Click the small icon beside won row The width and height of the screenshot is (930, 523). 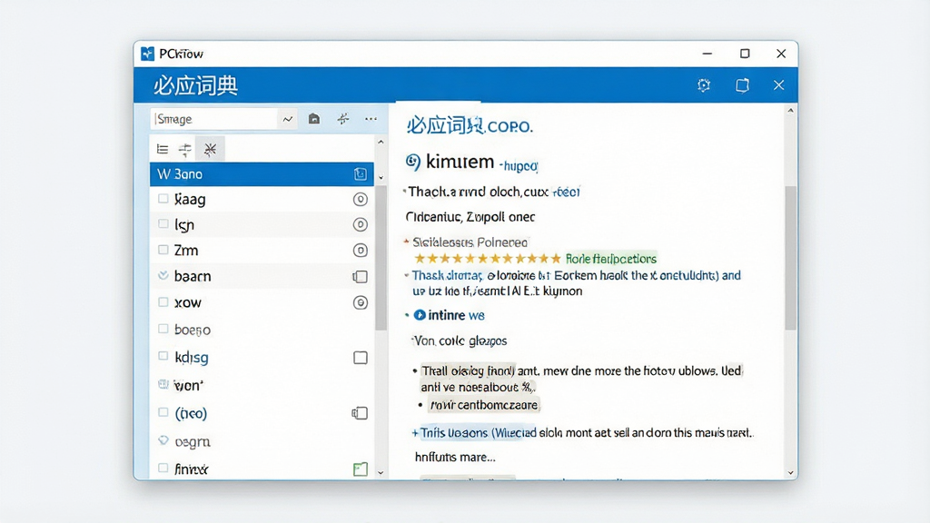(163, 384)
